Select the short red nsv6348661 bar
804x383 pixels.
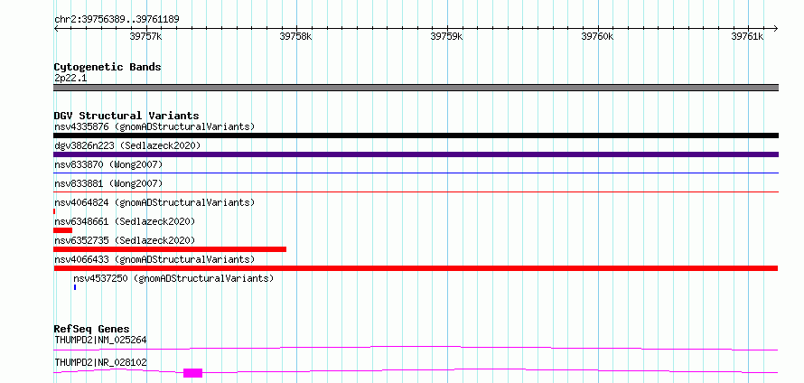coord(62,230)
